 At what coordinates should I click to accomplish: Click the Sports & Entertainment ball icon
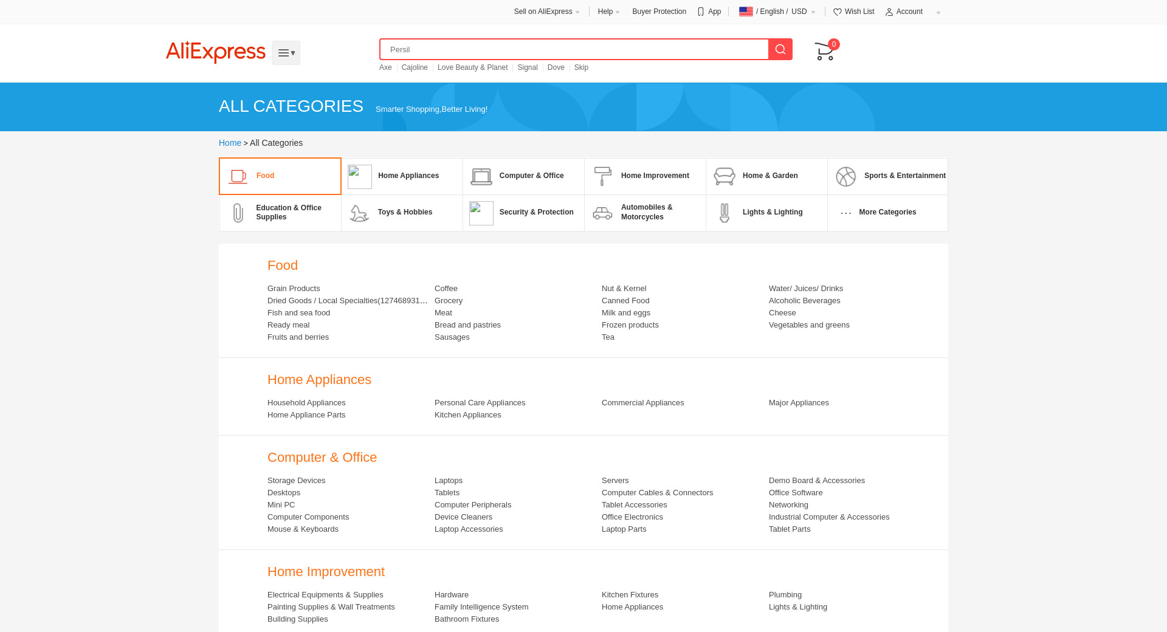846,177
